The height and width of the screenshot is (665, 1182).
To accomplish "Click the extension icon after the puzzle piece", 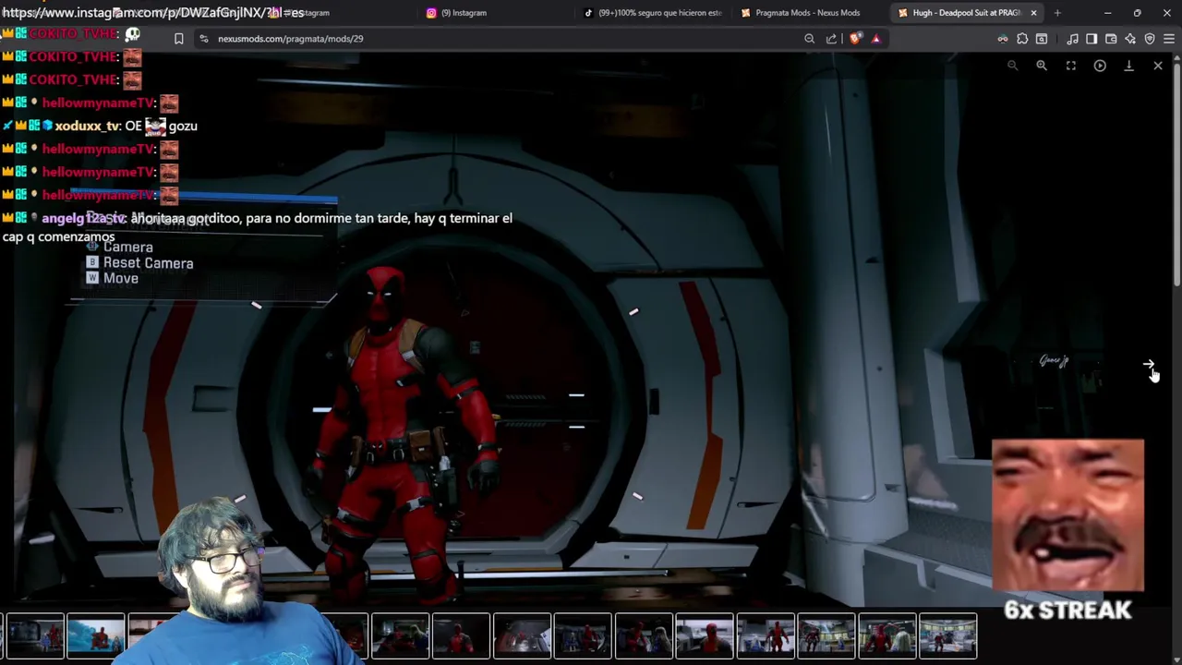I will pyautogui.click(x=1042, y=39).
